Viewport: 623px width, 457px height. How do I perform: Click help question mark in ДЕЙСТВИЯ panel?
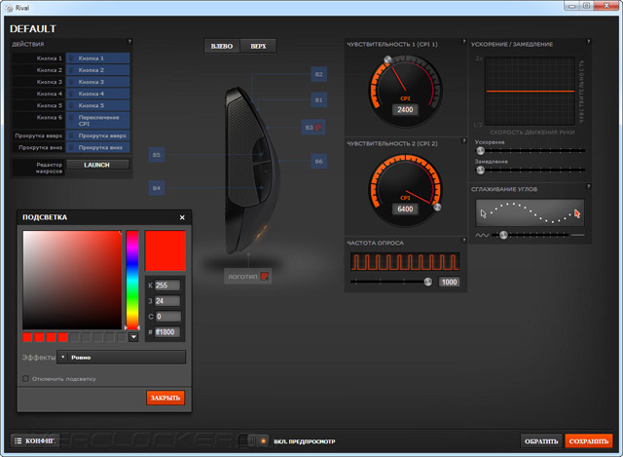(x=129, y=41)
